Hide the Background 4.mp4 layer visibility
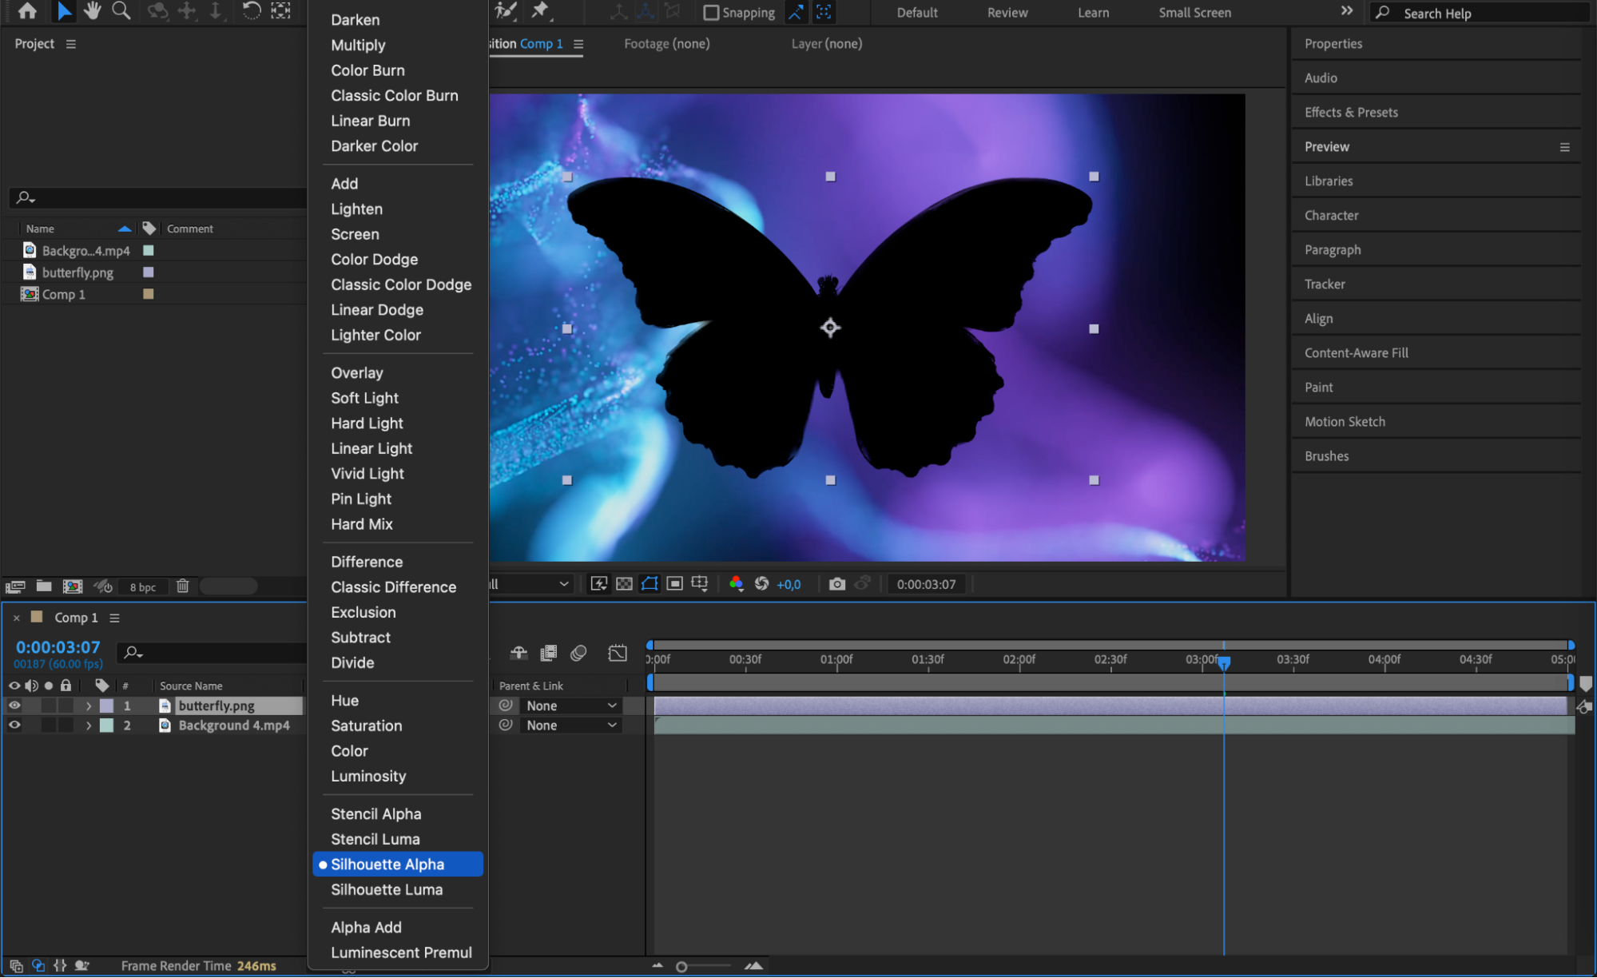Viewport: 1597px width, 978px height. pos(14,726)
